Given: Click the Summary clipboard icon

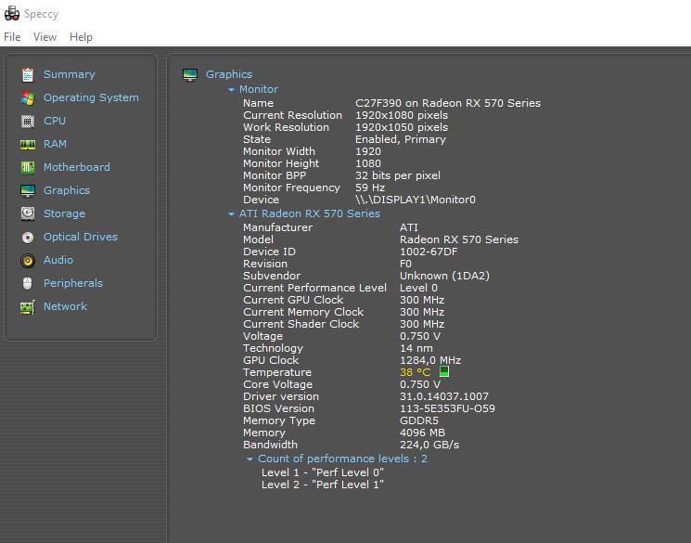Looking at the screenshot, I should click(28, 74).
